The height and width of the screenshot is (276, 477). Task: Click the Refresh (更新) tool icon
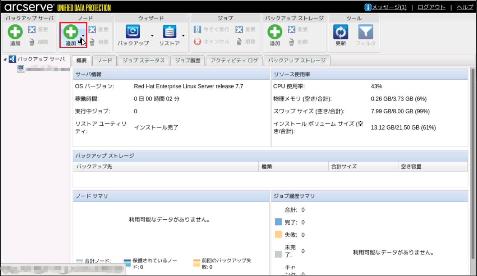(x=340, y=32)
